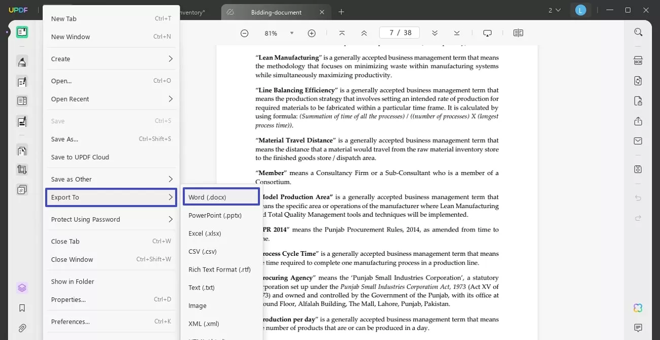
Task: Expand the Create submenu arrow
Action: 171,59
